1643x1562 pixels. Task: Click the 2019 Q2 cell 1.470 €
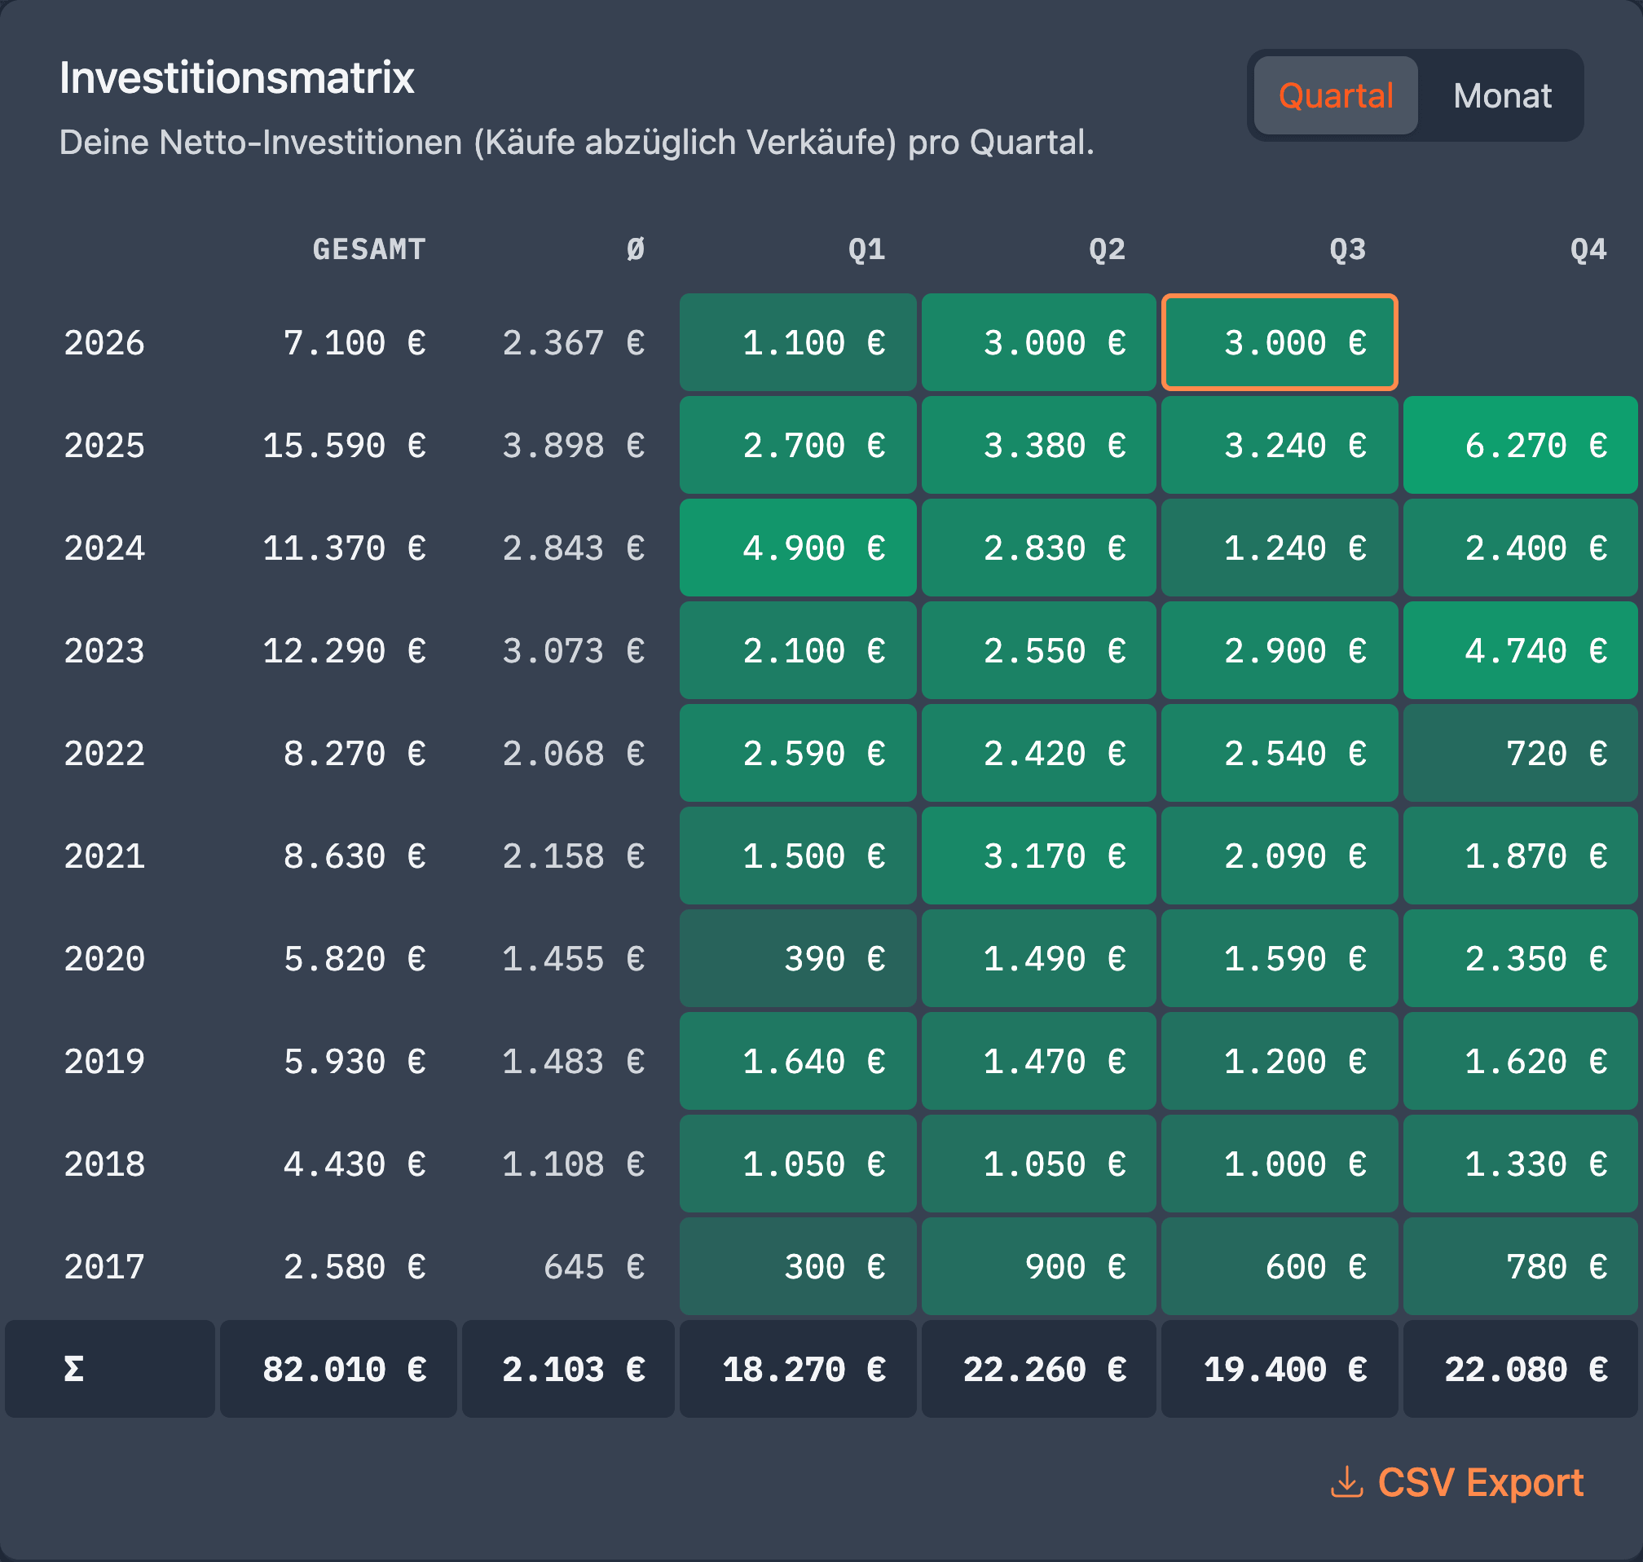pos(1038,1062)
